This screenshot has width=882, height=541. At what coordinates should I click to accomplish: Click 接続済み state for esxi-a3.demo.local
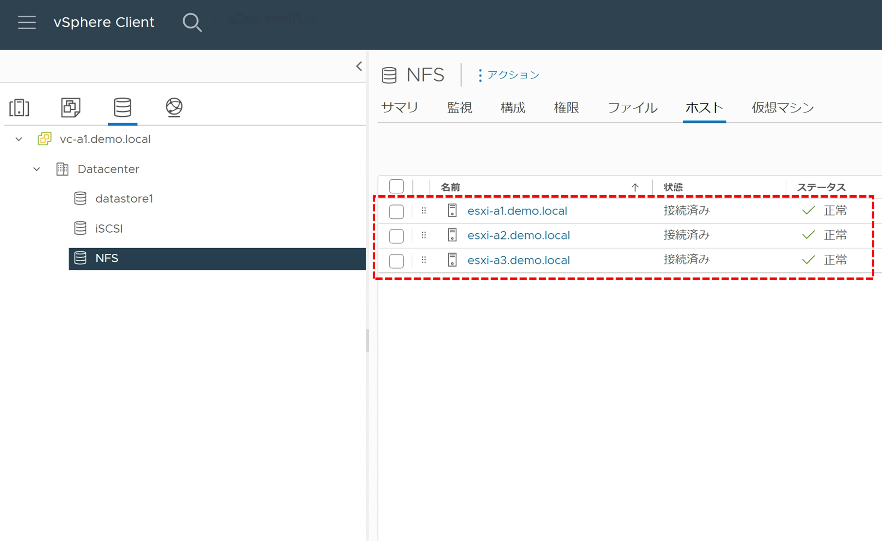[x=686, y=260]
